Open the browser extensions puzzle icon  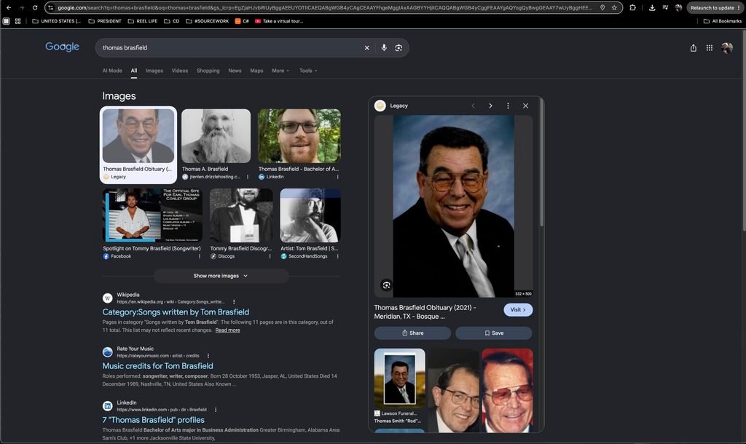click(x=633, y=7)
